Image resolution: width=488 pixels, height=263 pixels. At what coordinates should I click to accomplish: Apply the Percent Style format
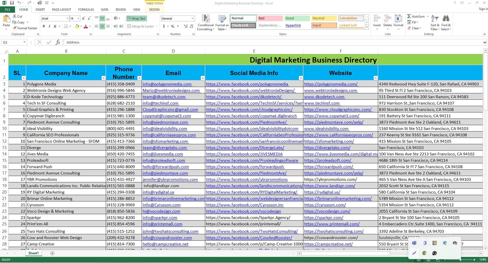172,26
